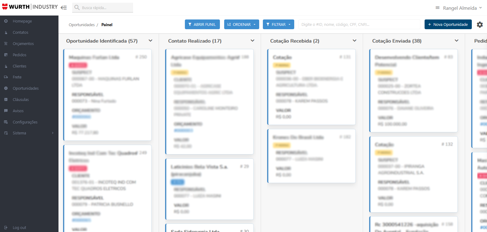487x232 pixels.
Task: Click the Log out icon
Action: pyautogui.click(x=6, y=227)
